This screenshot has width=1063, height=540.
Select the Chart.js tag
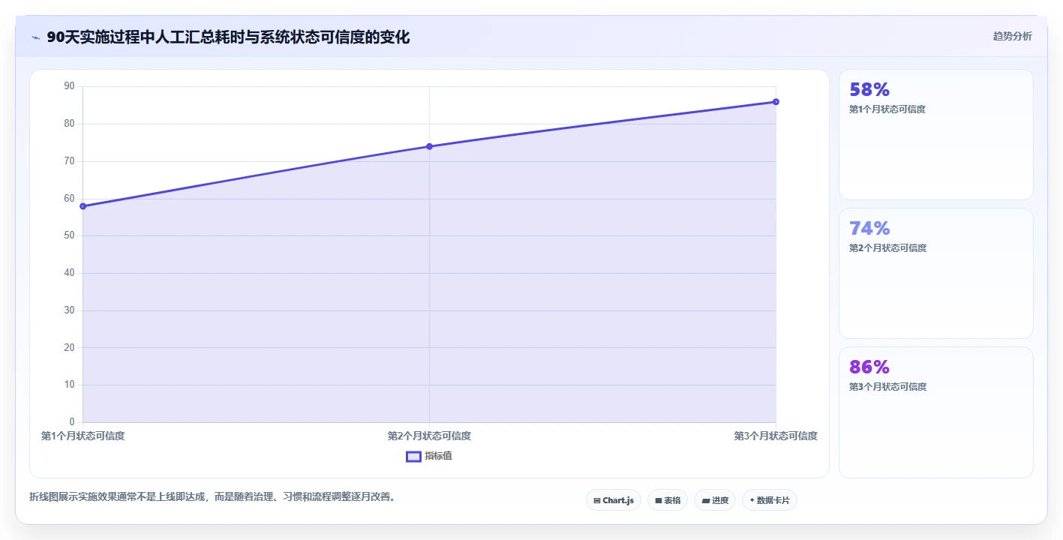coord(613,500)
